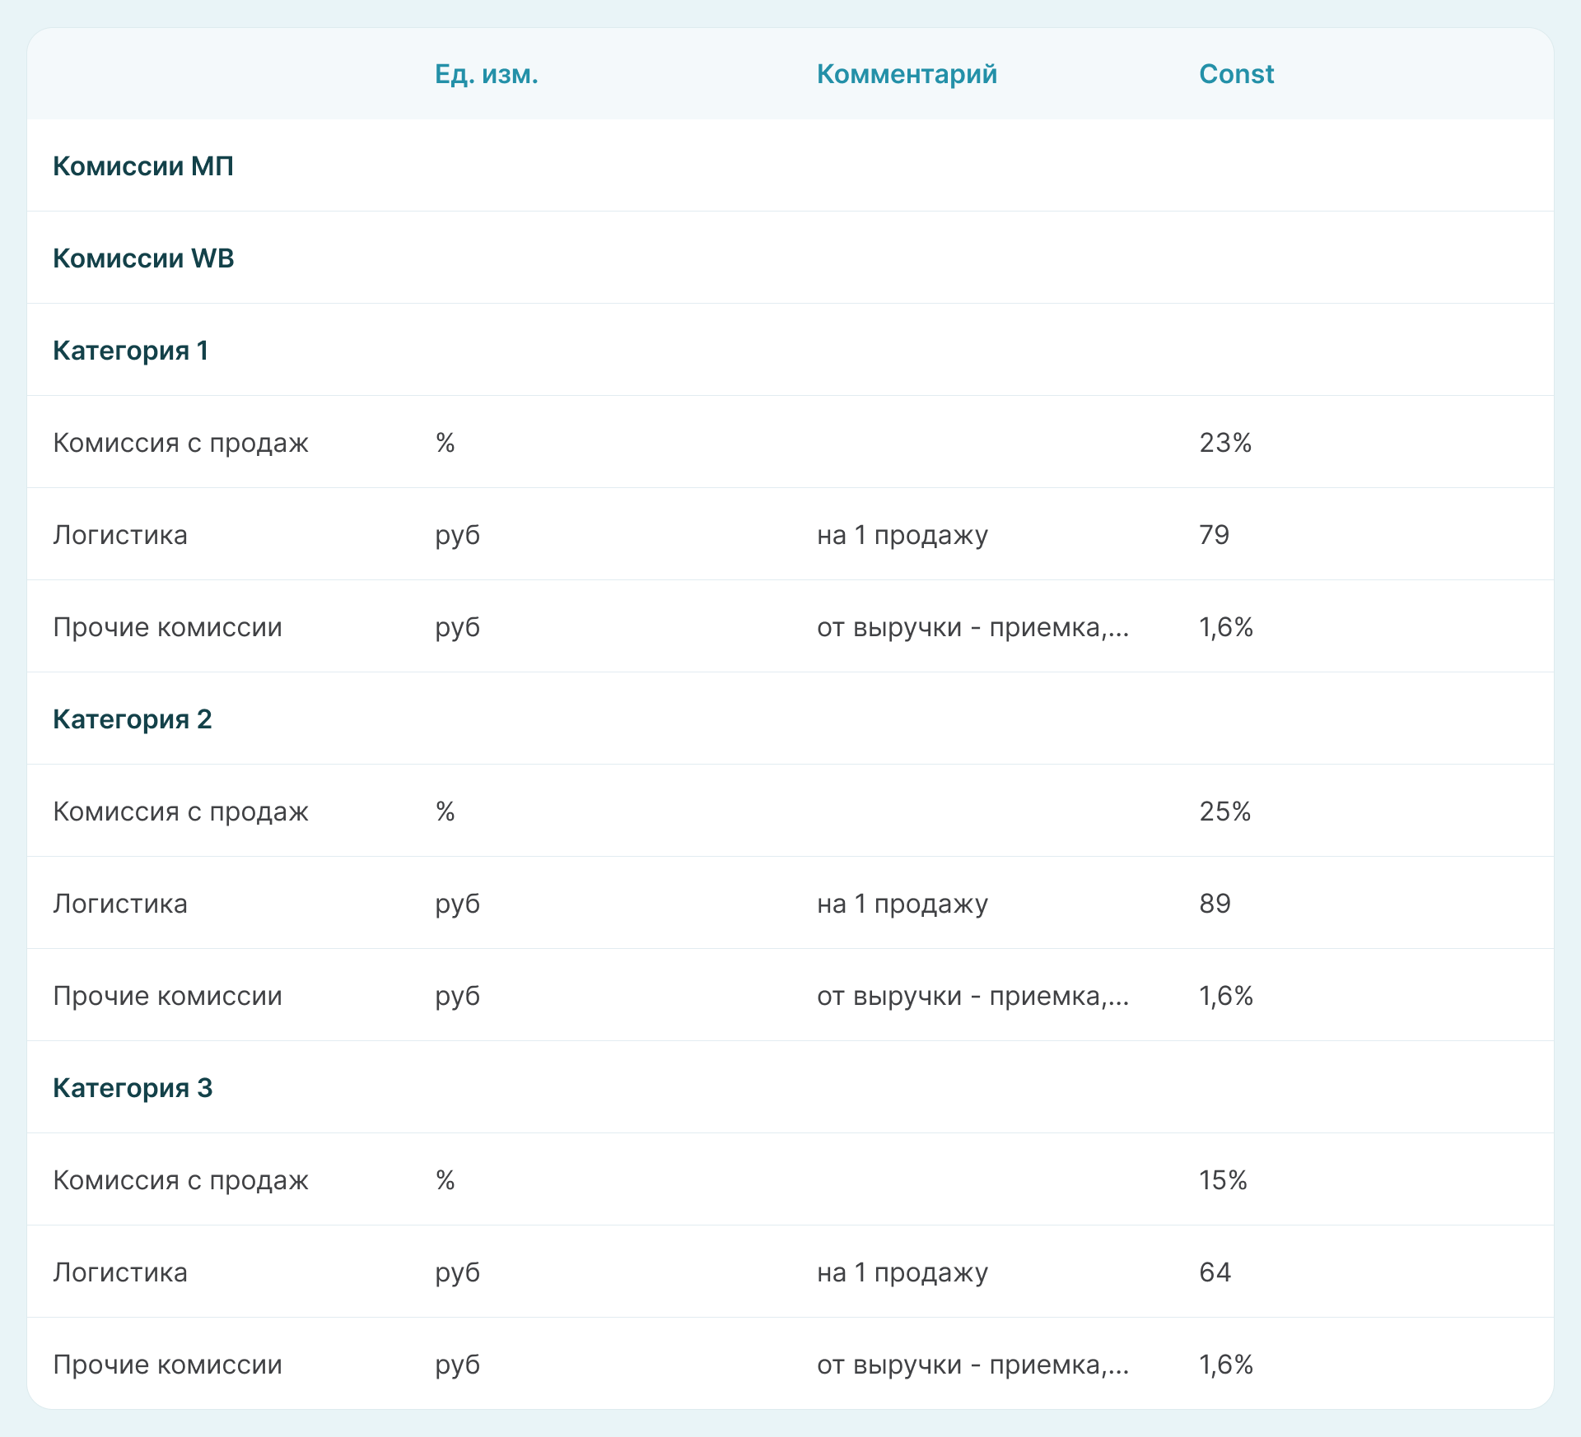Select the Комиссии МП section row

click(x=143, y=166)
